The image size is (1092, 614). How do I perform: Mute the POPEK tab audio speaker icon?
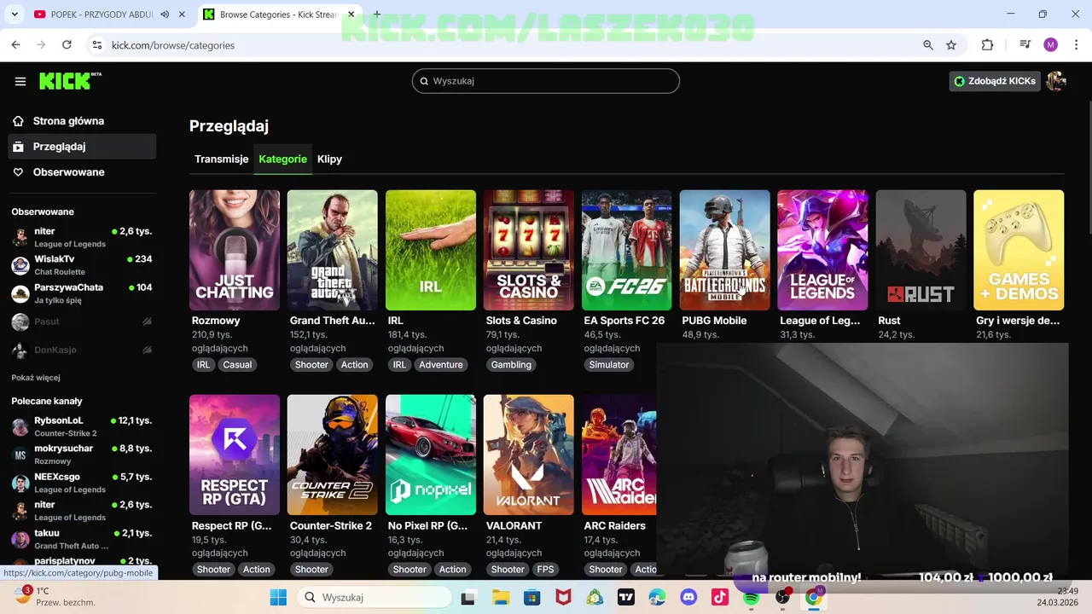pos(165,14)
